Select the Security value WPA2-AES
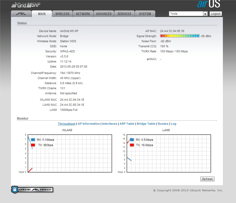236x203 pixels. (x=67, y=52)
